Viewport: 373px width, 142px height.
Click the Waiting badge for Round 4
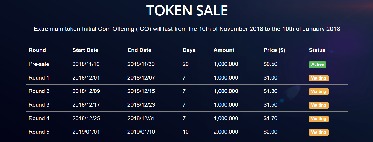pos(319,119)
